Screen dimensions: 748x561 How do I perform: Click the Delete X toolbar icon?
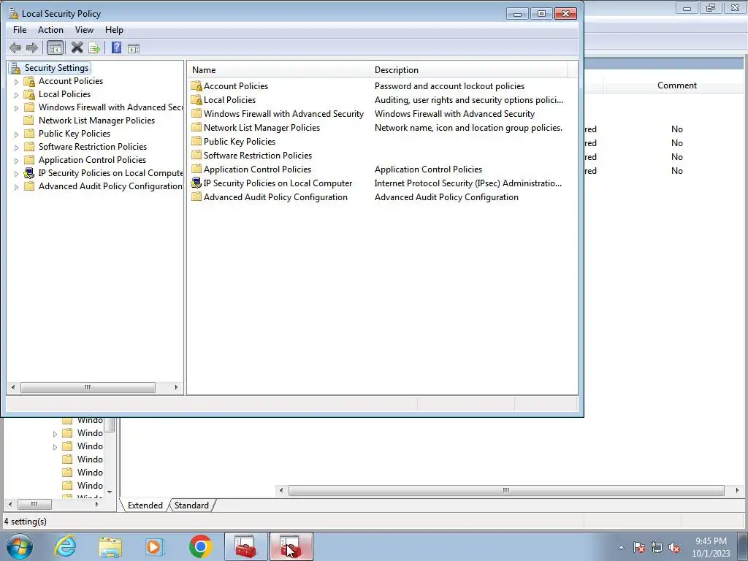tap(77, 47)
